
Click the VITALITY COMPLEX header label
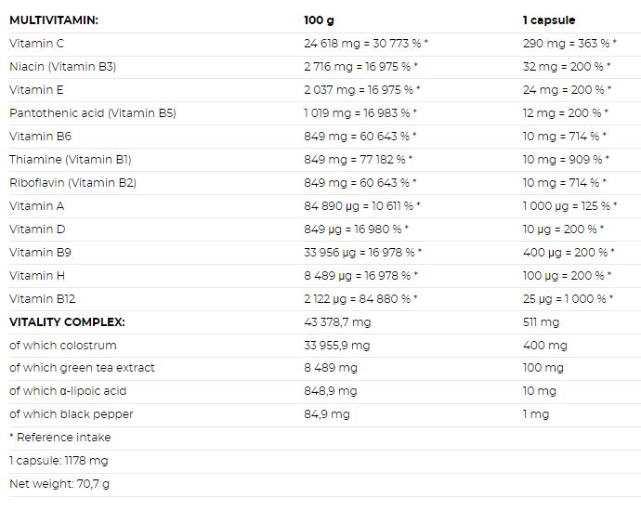[x=67, y=321]
